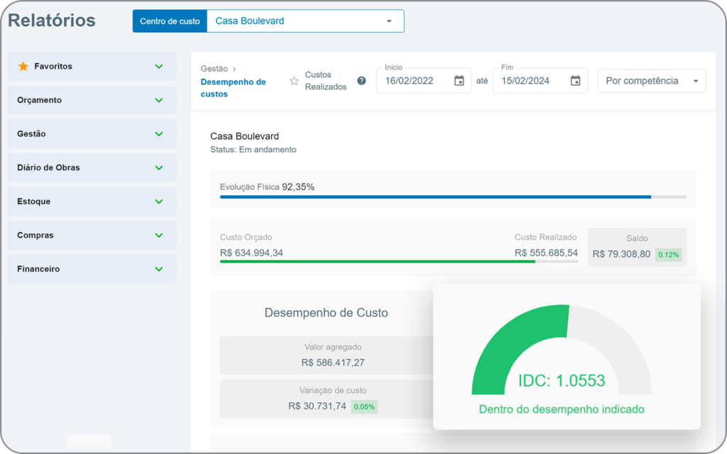Expand the Compras menu chevron
Viewport: 727px width, 454px height.
coord(159,235)
